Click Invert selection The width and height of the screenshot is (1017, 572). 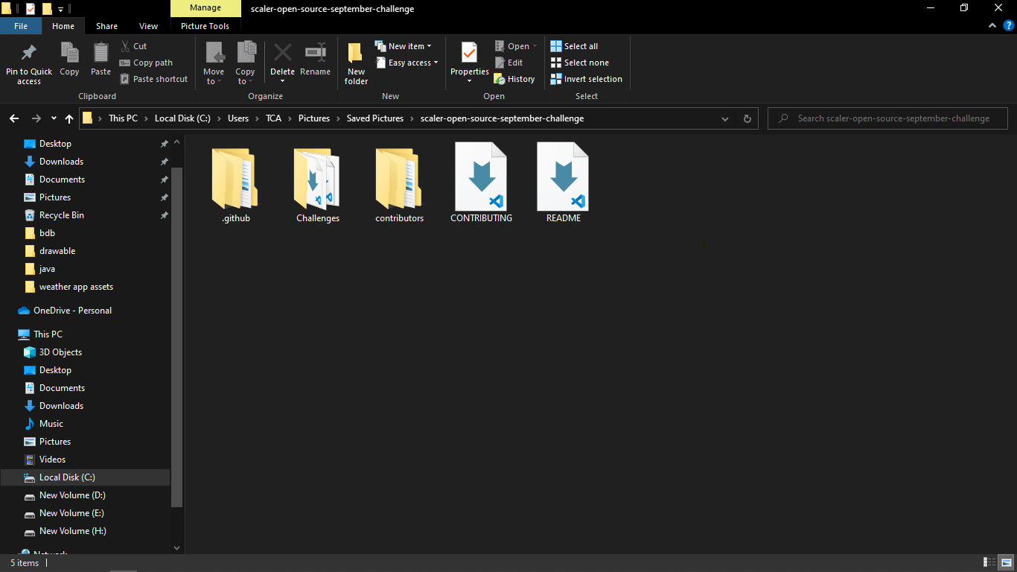pyautogui.click(x=587, y=79)
